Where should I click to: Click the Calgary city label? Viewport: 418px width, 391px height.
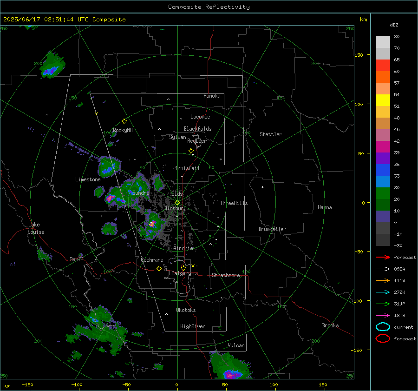click(x=181, y=273)
